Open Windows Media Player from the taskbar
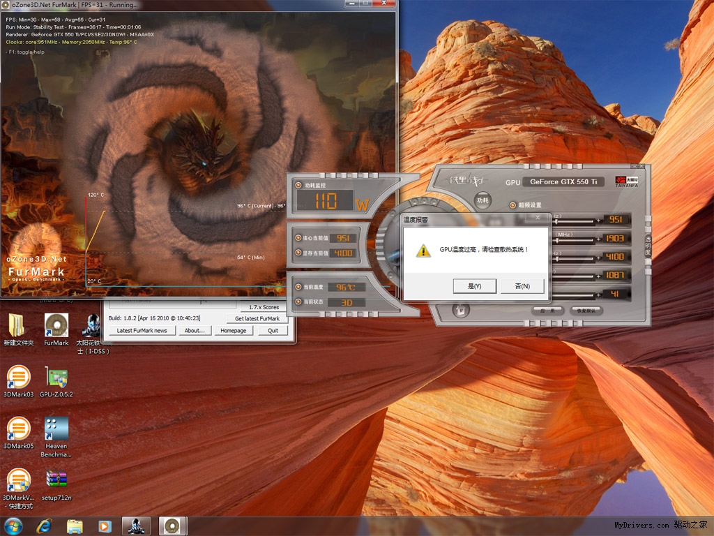The image size is (714, 536). [105, 526]
